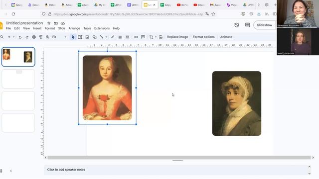Open the Help menu

tap(116, 28)
